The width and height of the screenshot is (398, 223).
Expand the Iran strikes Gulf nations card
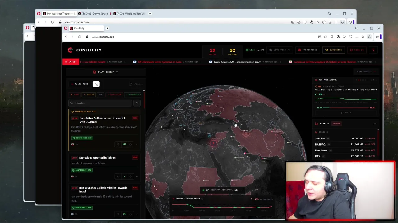coord(137,144)
